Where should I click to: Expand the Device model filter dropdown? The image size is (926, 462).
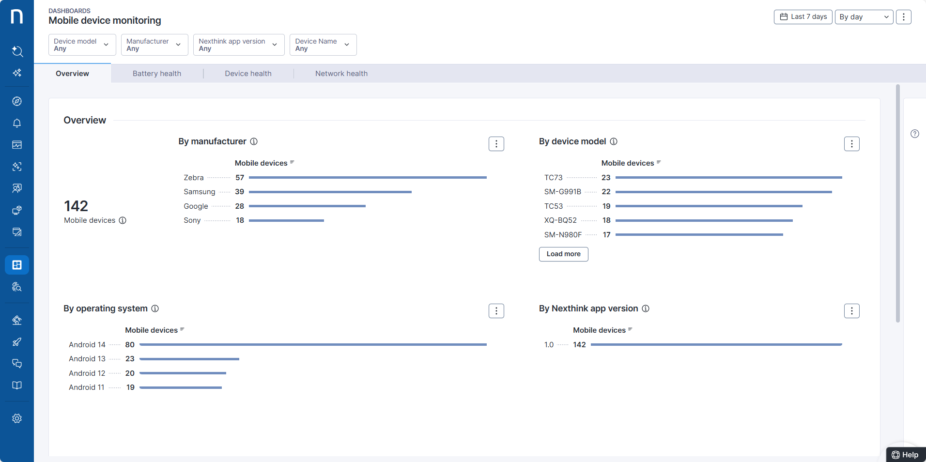[82, 45]
